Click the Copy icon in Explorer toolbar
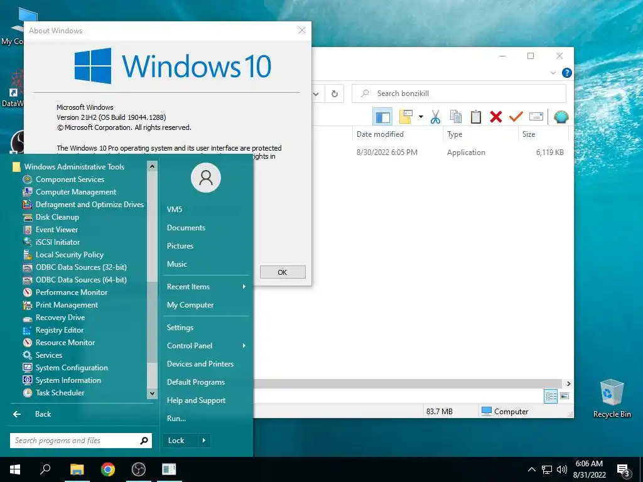Viewport: 643px width, 482px height. coord(456,117)
